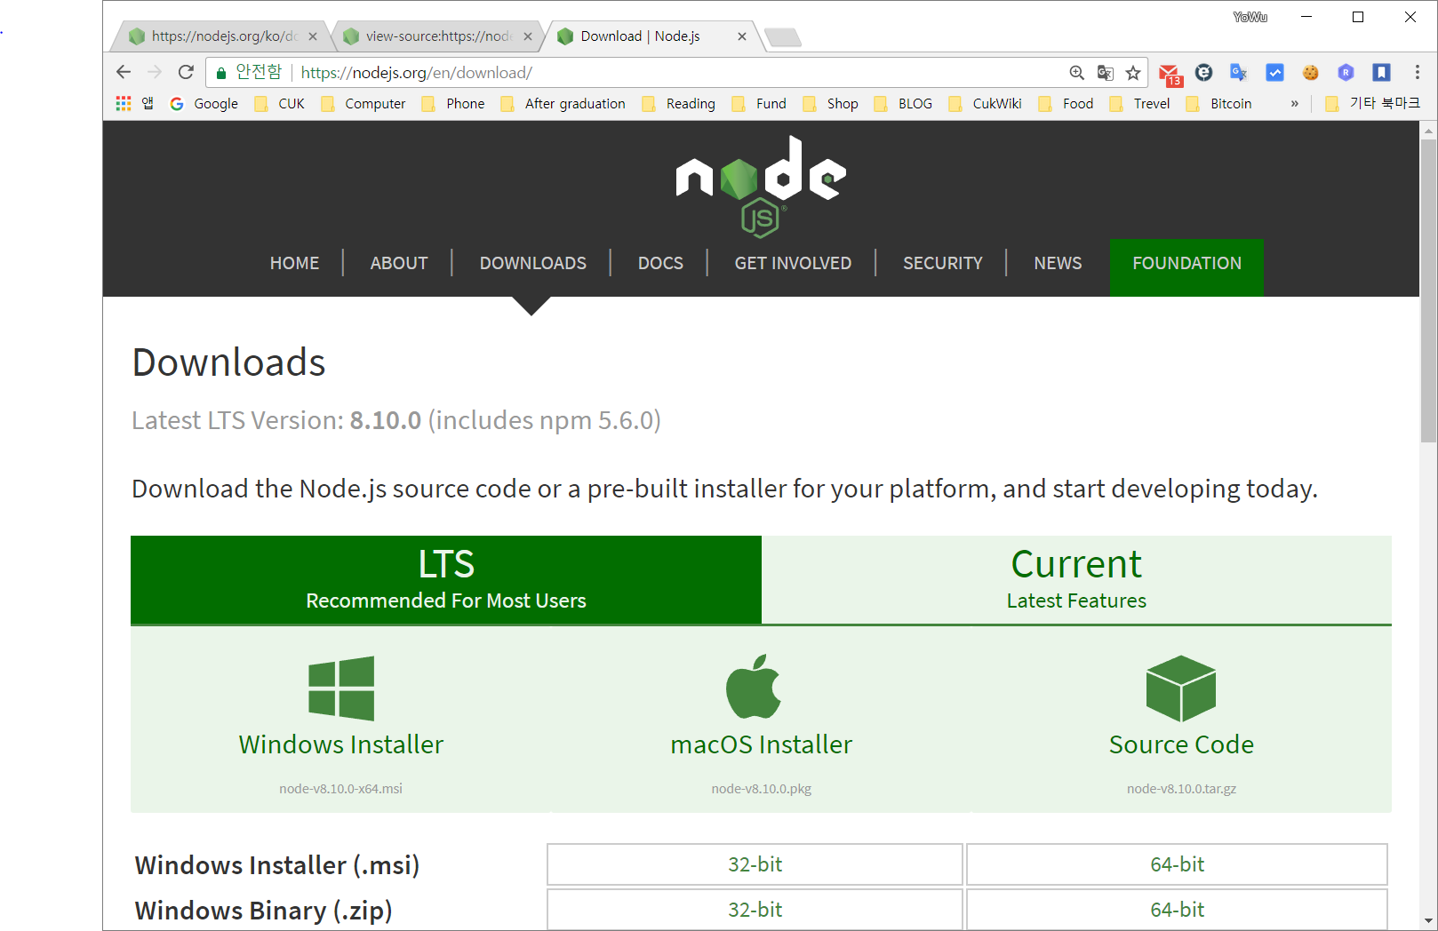Focus the URL address bar
Image resolution: width=1438 pixels, height=931 pixels.
point(675,73)
